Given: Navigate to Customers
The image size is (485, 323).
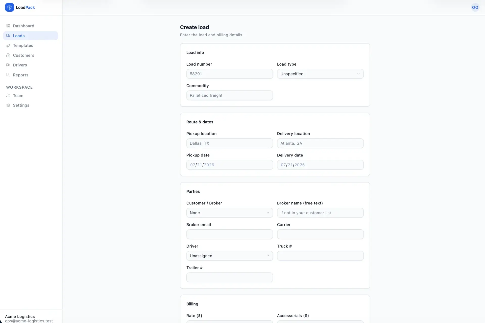Looking at the screenshot, I should [x=31, y=55].
